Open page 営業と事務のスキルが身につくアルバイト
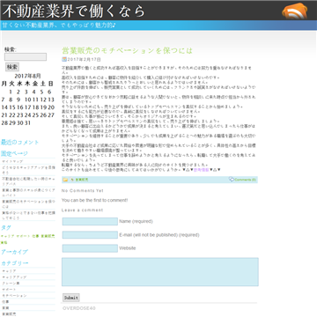This screenshot has width=317, height=317. click(x=28, y=193)
